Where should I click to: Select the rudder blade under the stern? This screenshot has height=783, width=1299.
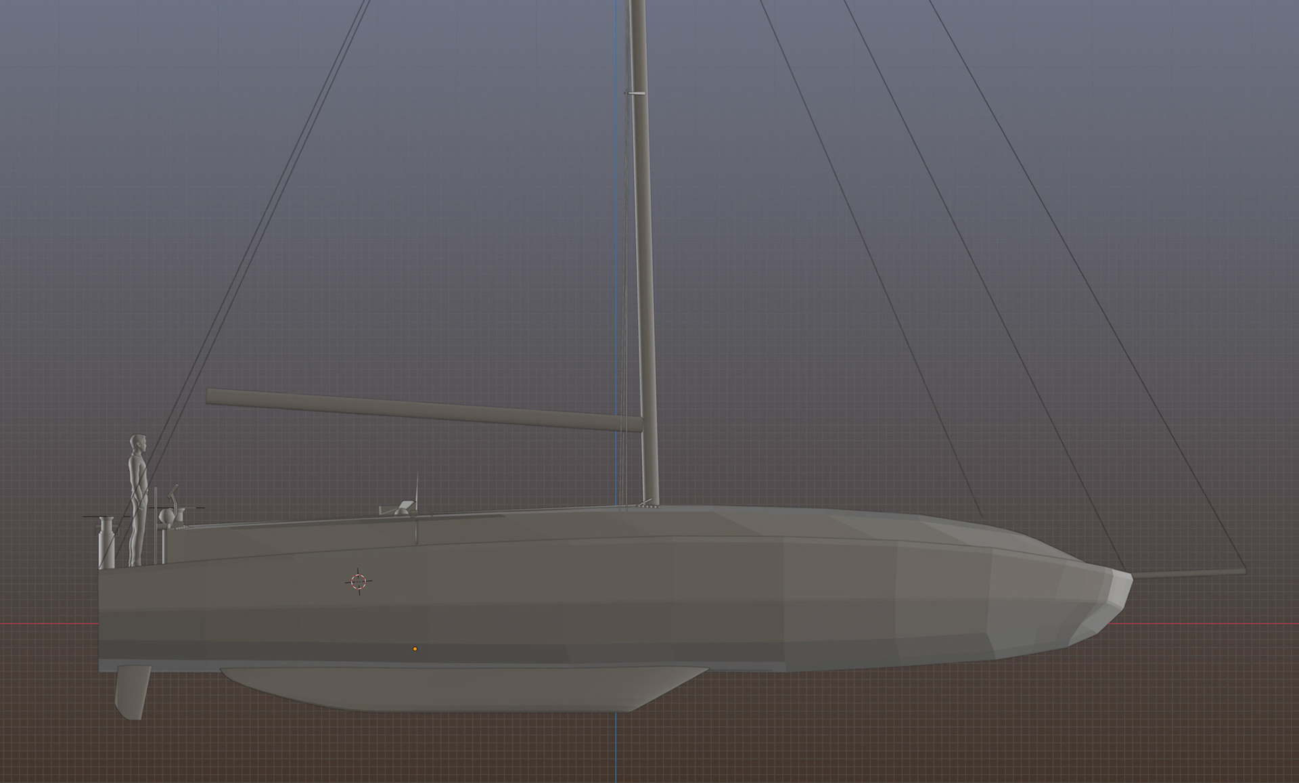(x=133, y=692)
